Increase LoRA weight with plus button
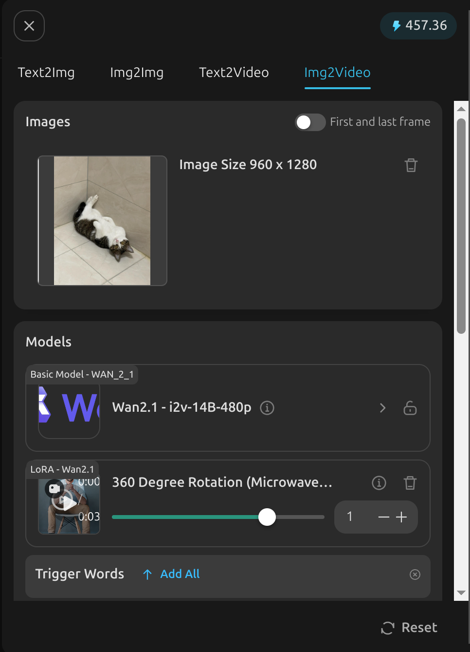The image size is (470, 652). pyautogui.click(x=401, y=517)
